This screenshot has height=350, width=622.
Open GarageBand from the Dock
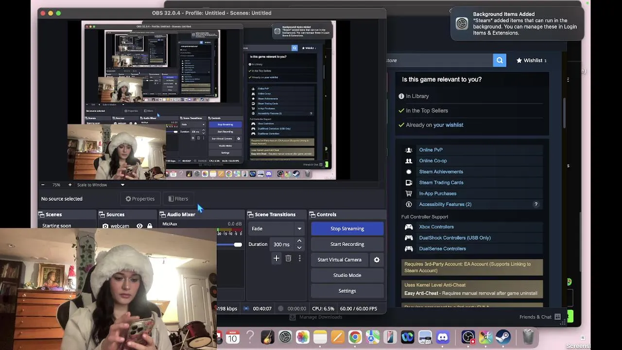[267, 337]
